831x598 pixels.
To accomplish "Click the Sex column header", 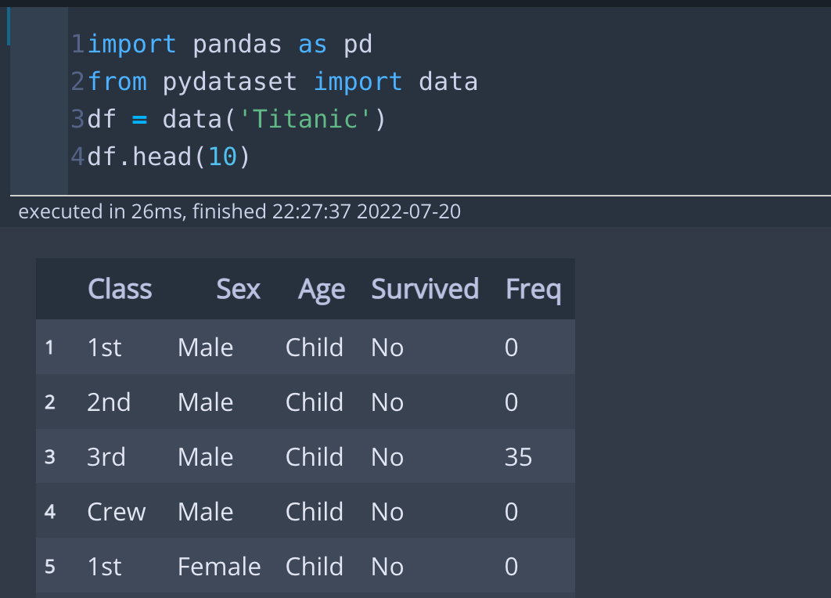I will [x=238, y=289].
